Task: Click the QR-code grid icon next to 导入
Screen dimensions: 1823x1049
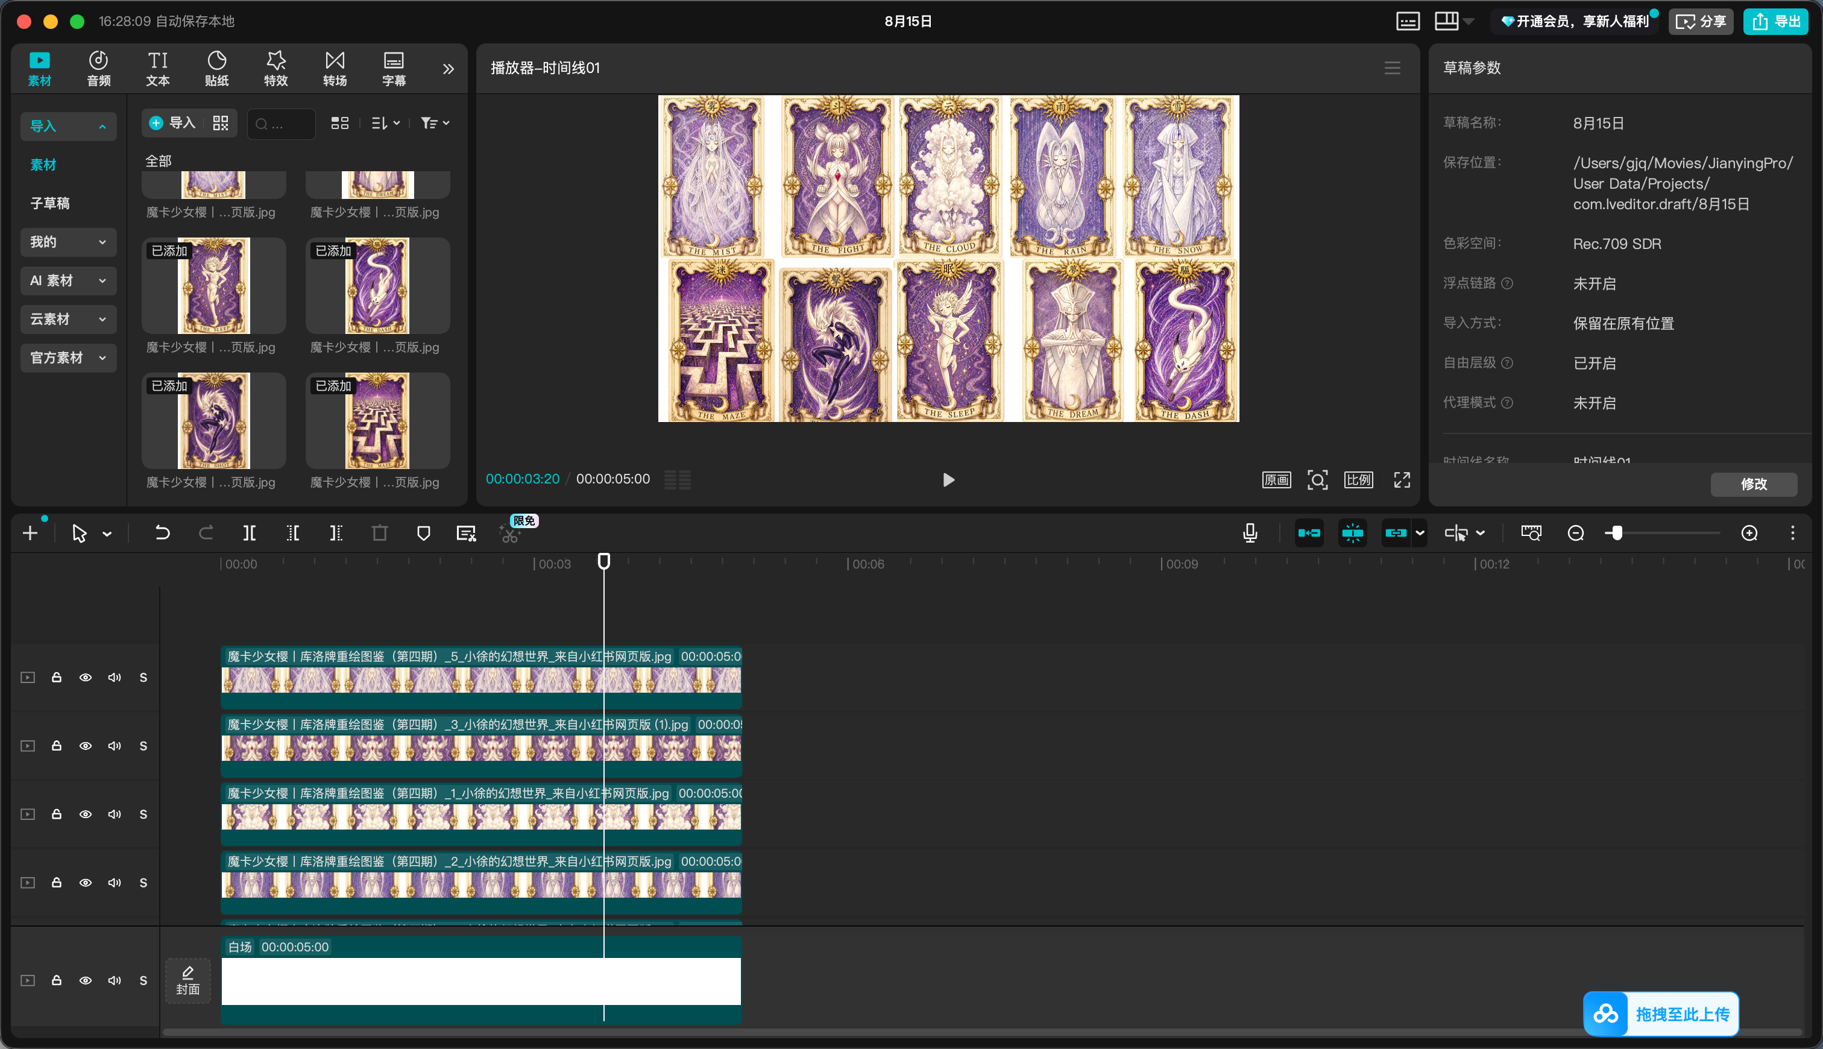Action: [221, 123]
